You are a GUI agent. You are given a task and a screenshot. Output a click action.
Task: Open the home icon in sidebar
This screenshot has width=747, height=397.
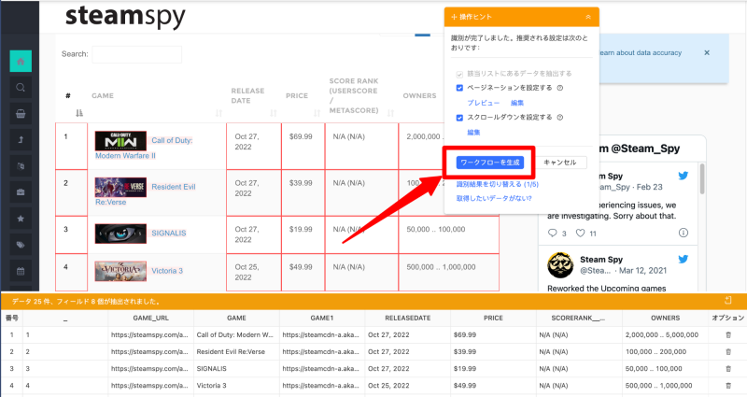tap(21, 61)
